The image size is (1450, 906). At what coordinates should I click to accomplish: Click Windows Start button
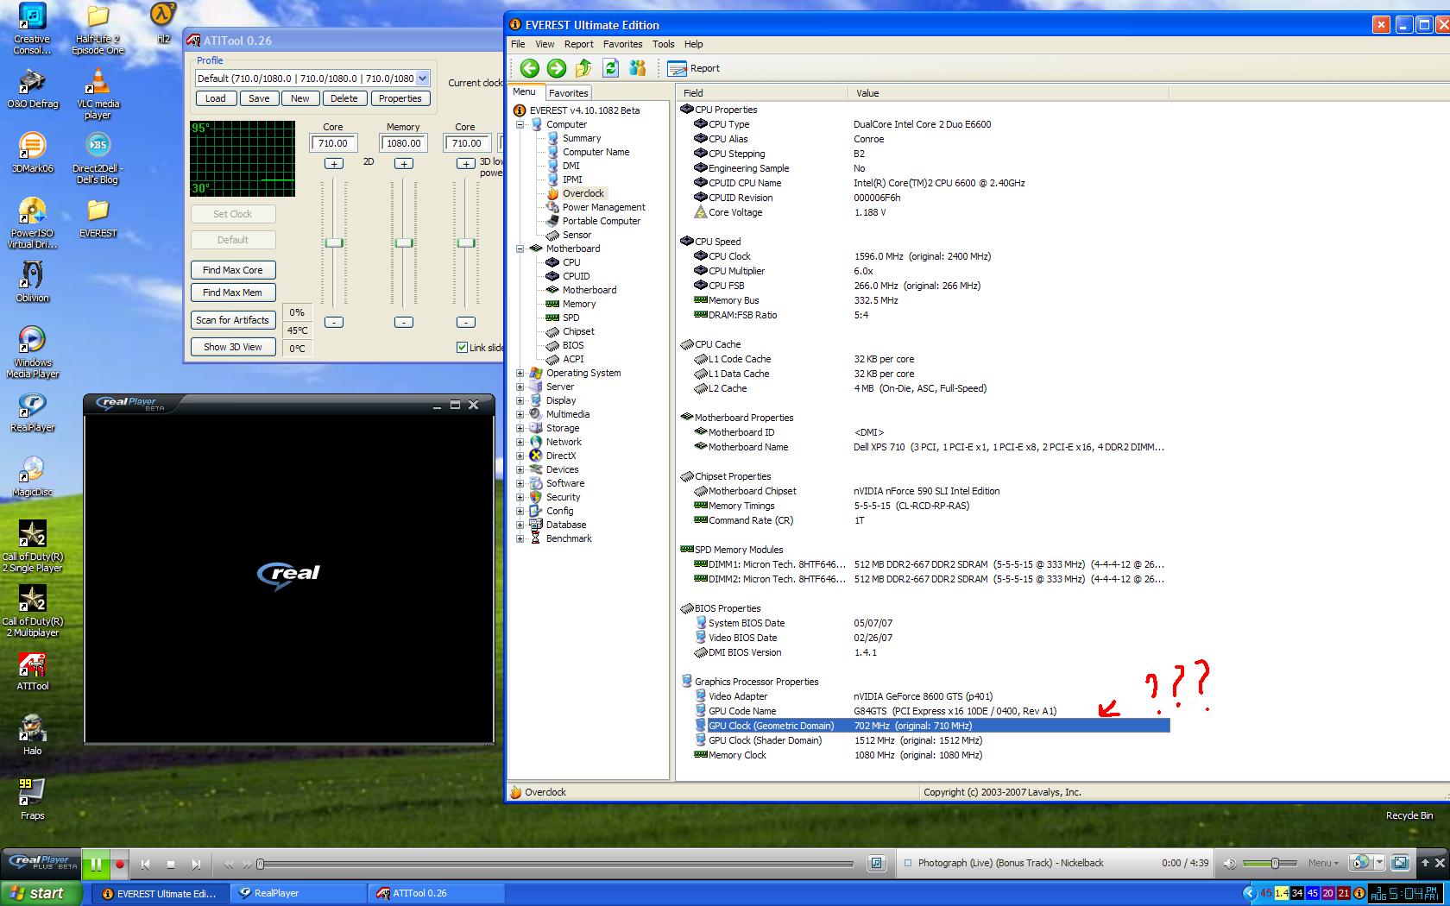41,893
